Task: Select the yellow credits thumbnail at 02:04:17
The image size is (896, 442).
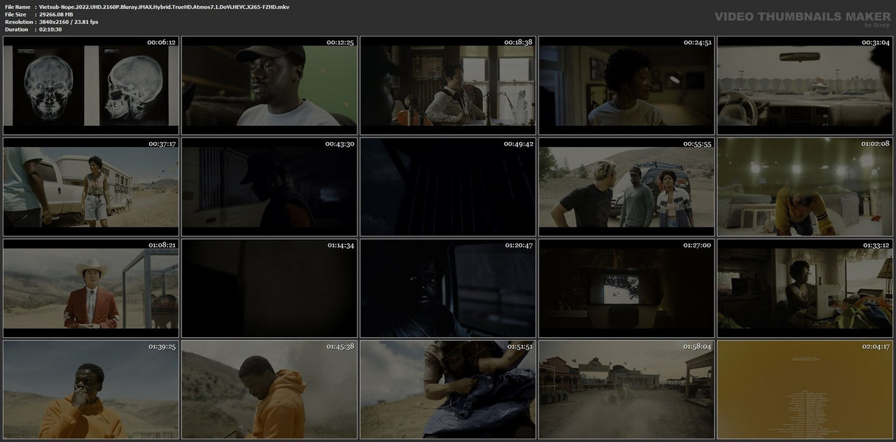Action: point(805,390)
